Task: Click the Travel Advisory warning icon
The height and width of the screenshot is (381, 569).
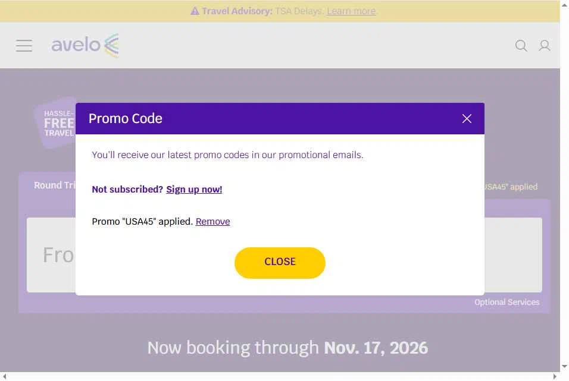Action: pyautogui.click(x=195, y=11)
